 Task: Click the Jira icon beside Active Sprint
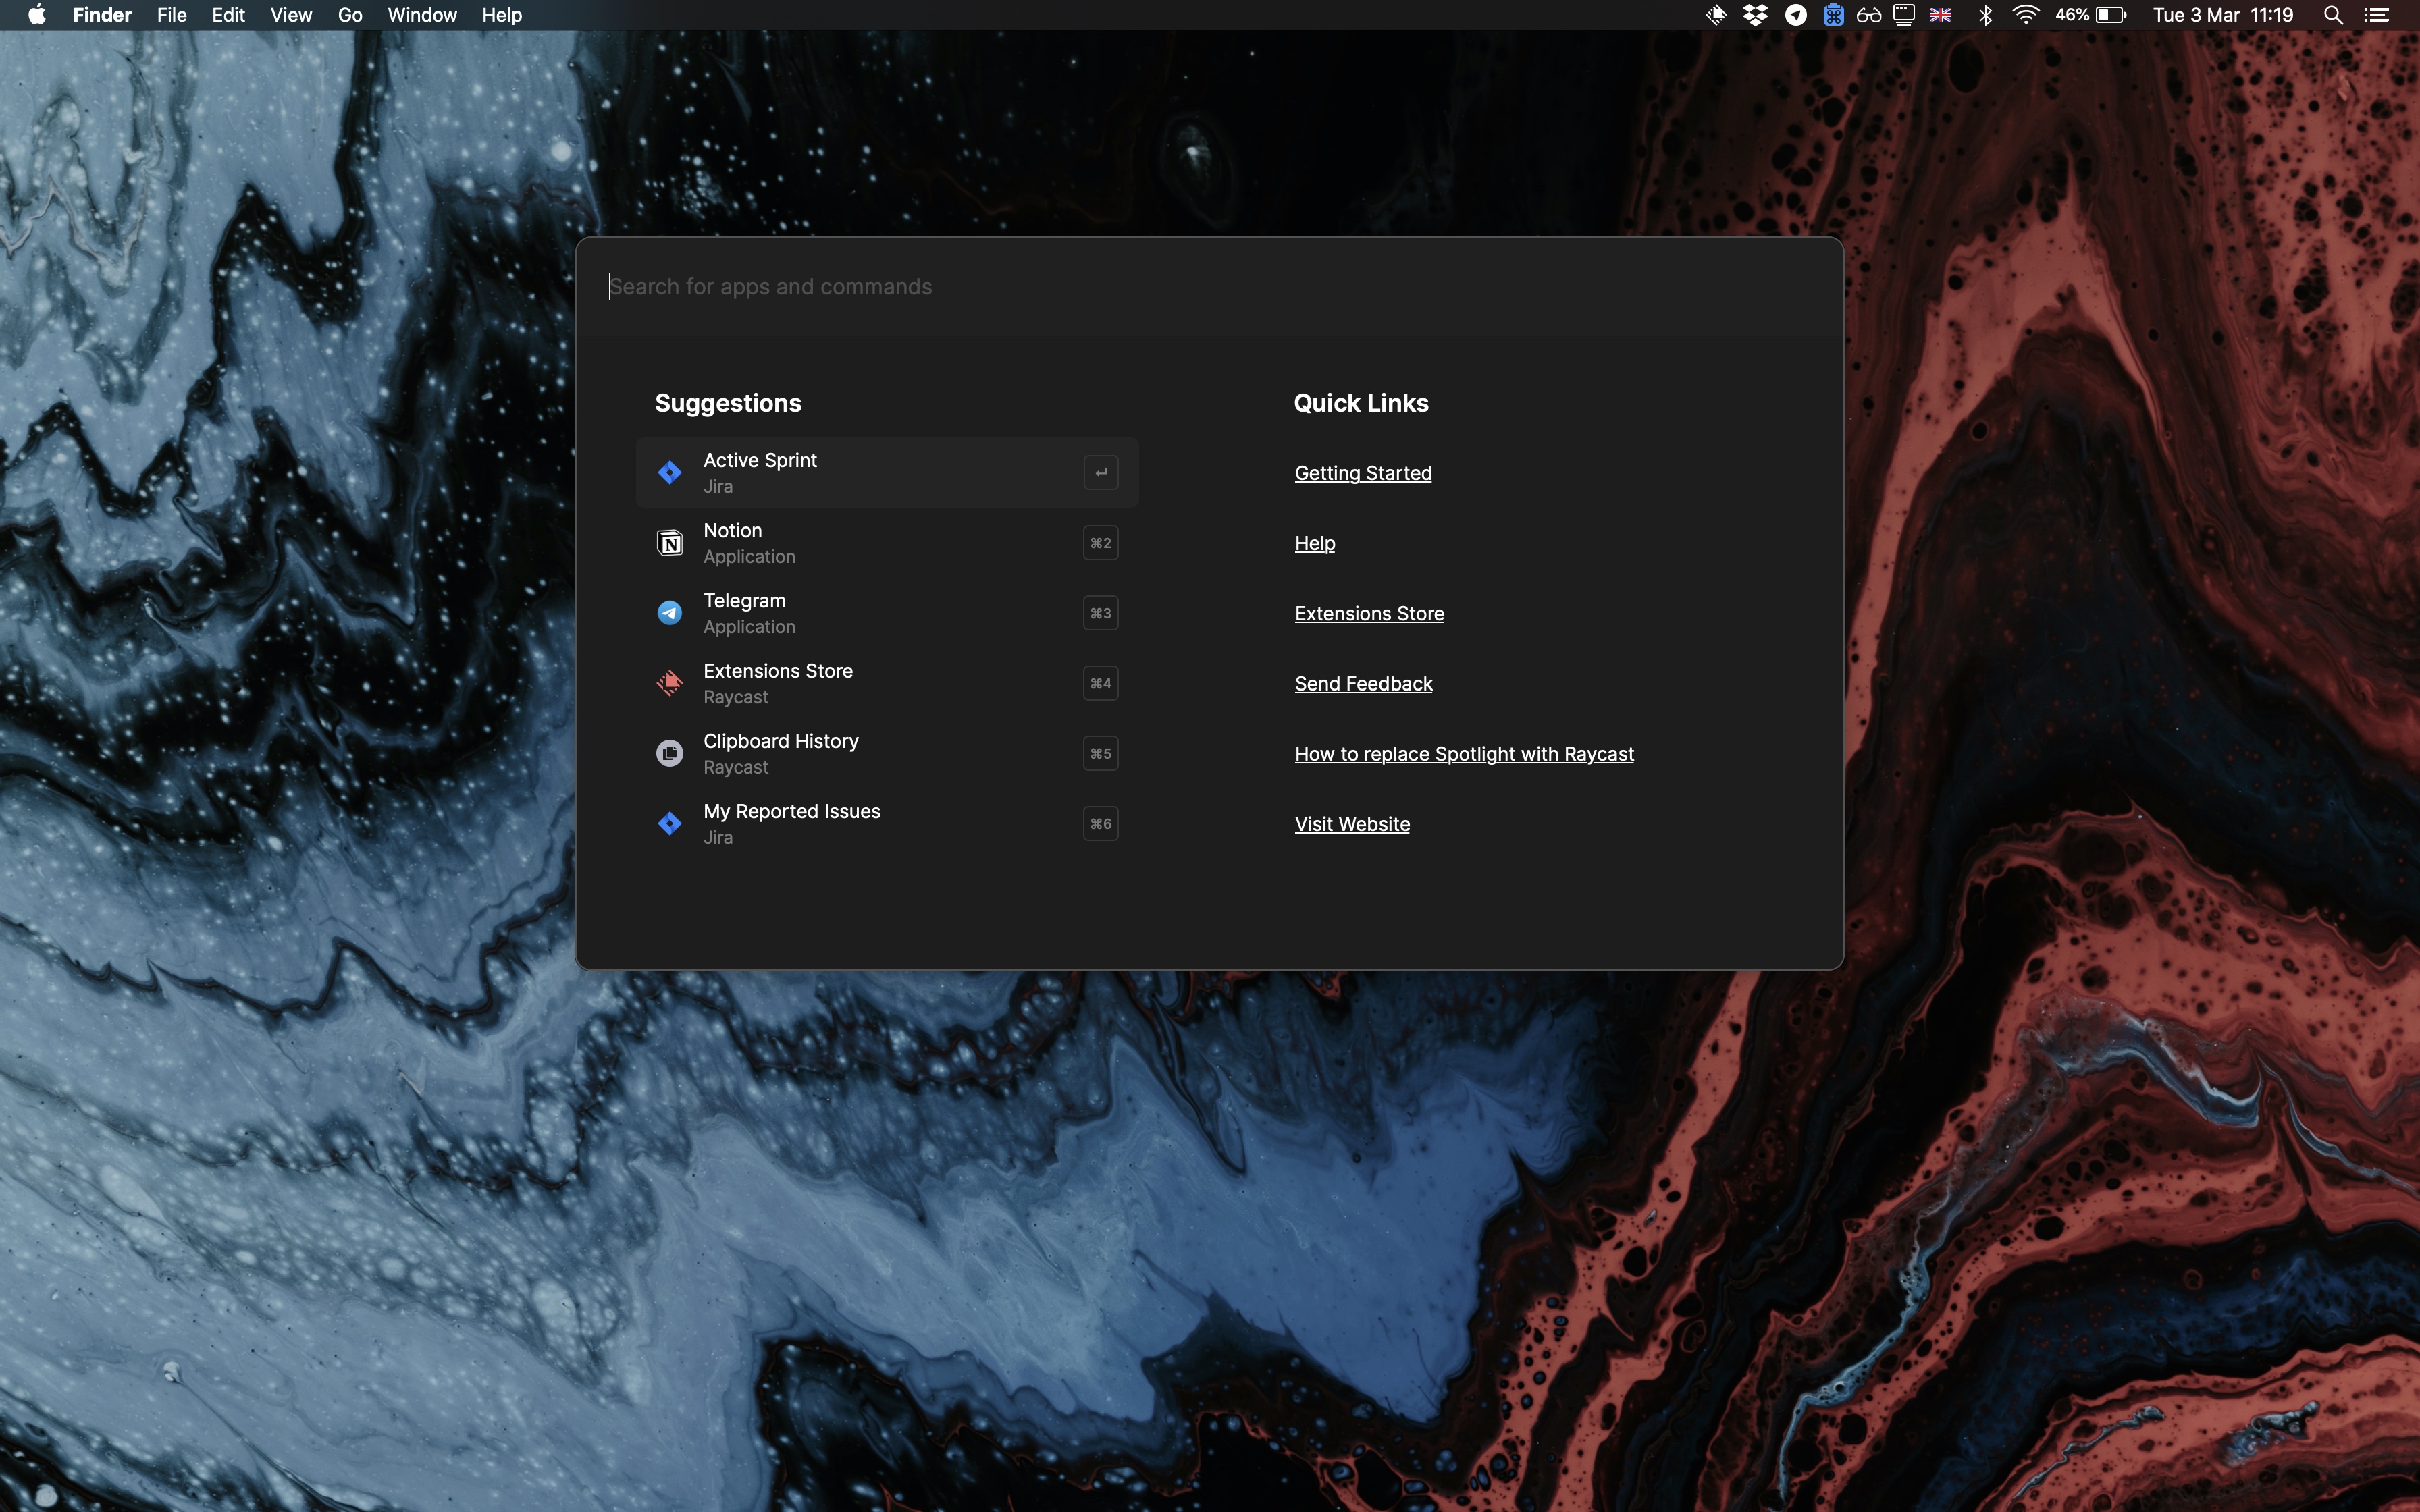coord(670,472)
